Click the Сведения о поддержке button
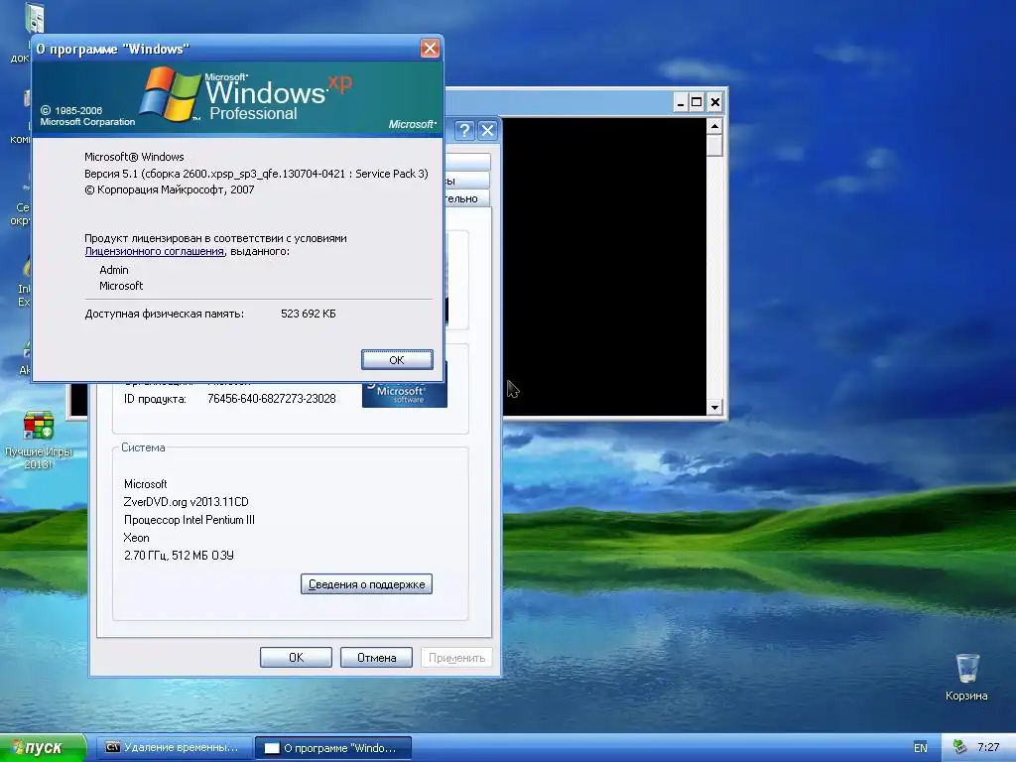The height and width of the screenshot is (762, 1016). [x=366, y=583]
